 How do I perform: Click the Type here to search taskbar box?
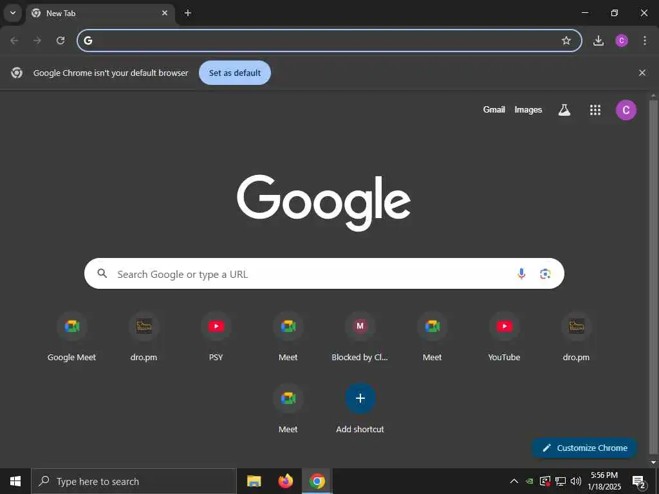[134, 481]
